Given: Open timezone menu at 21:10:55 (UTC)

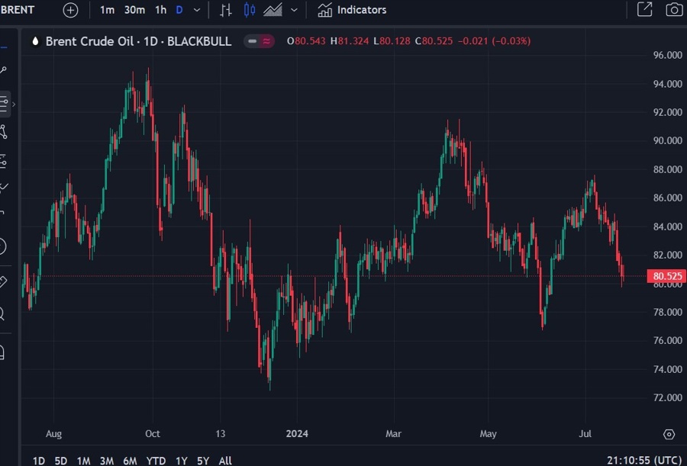Looking at the screenshot, I should [x=644, y=461].
